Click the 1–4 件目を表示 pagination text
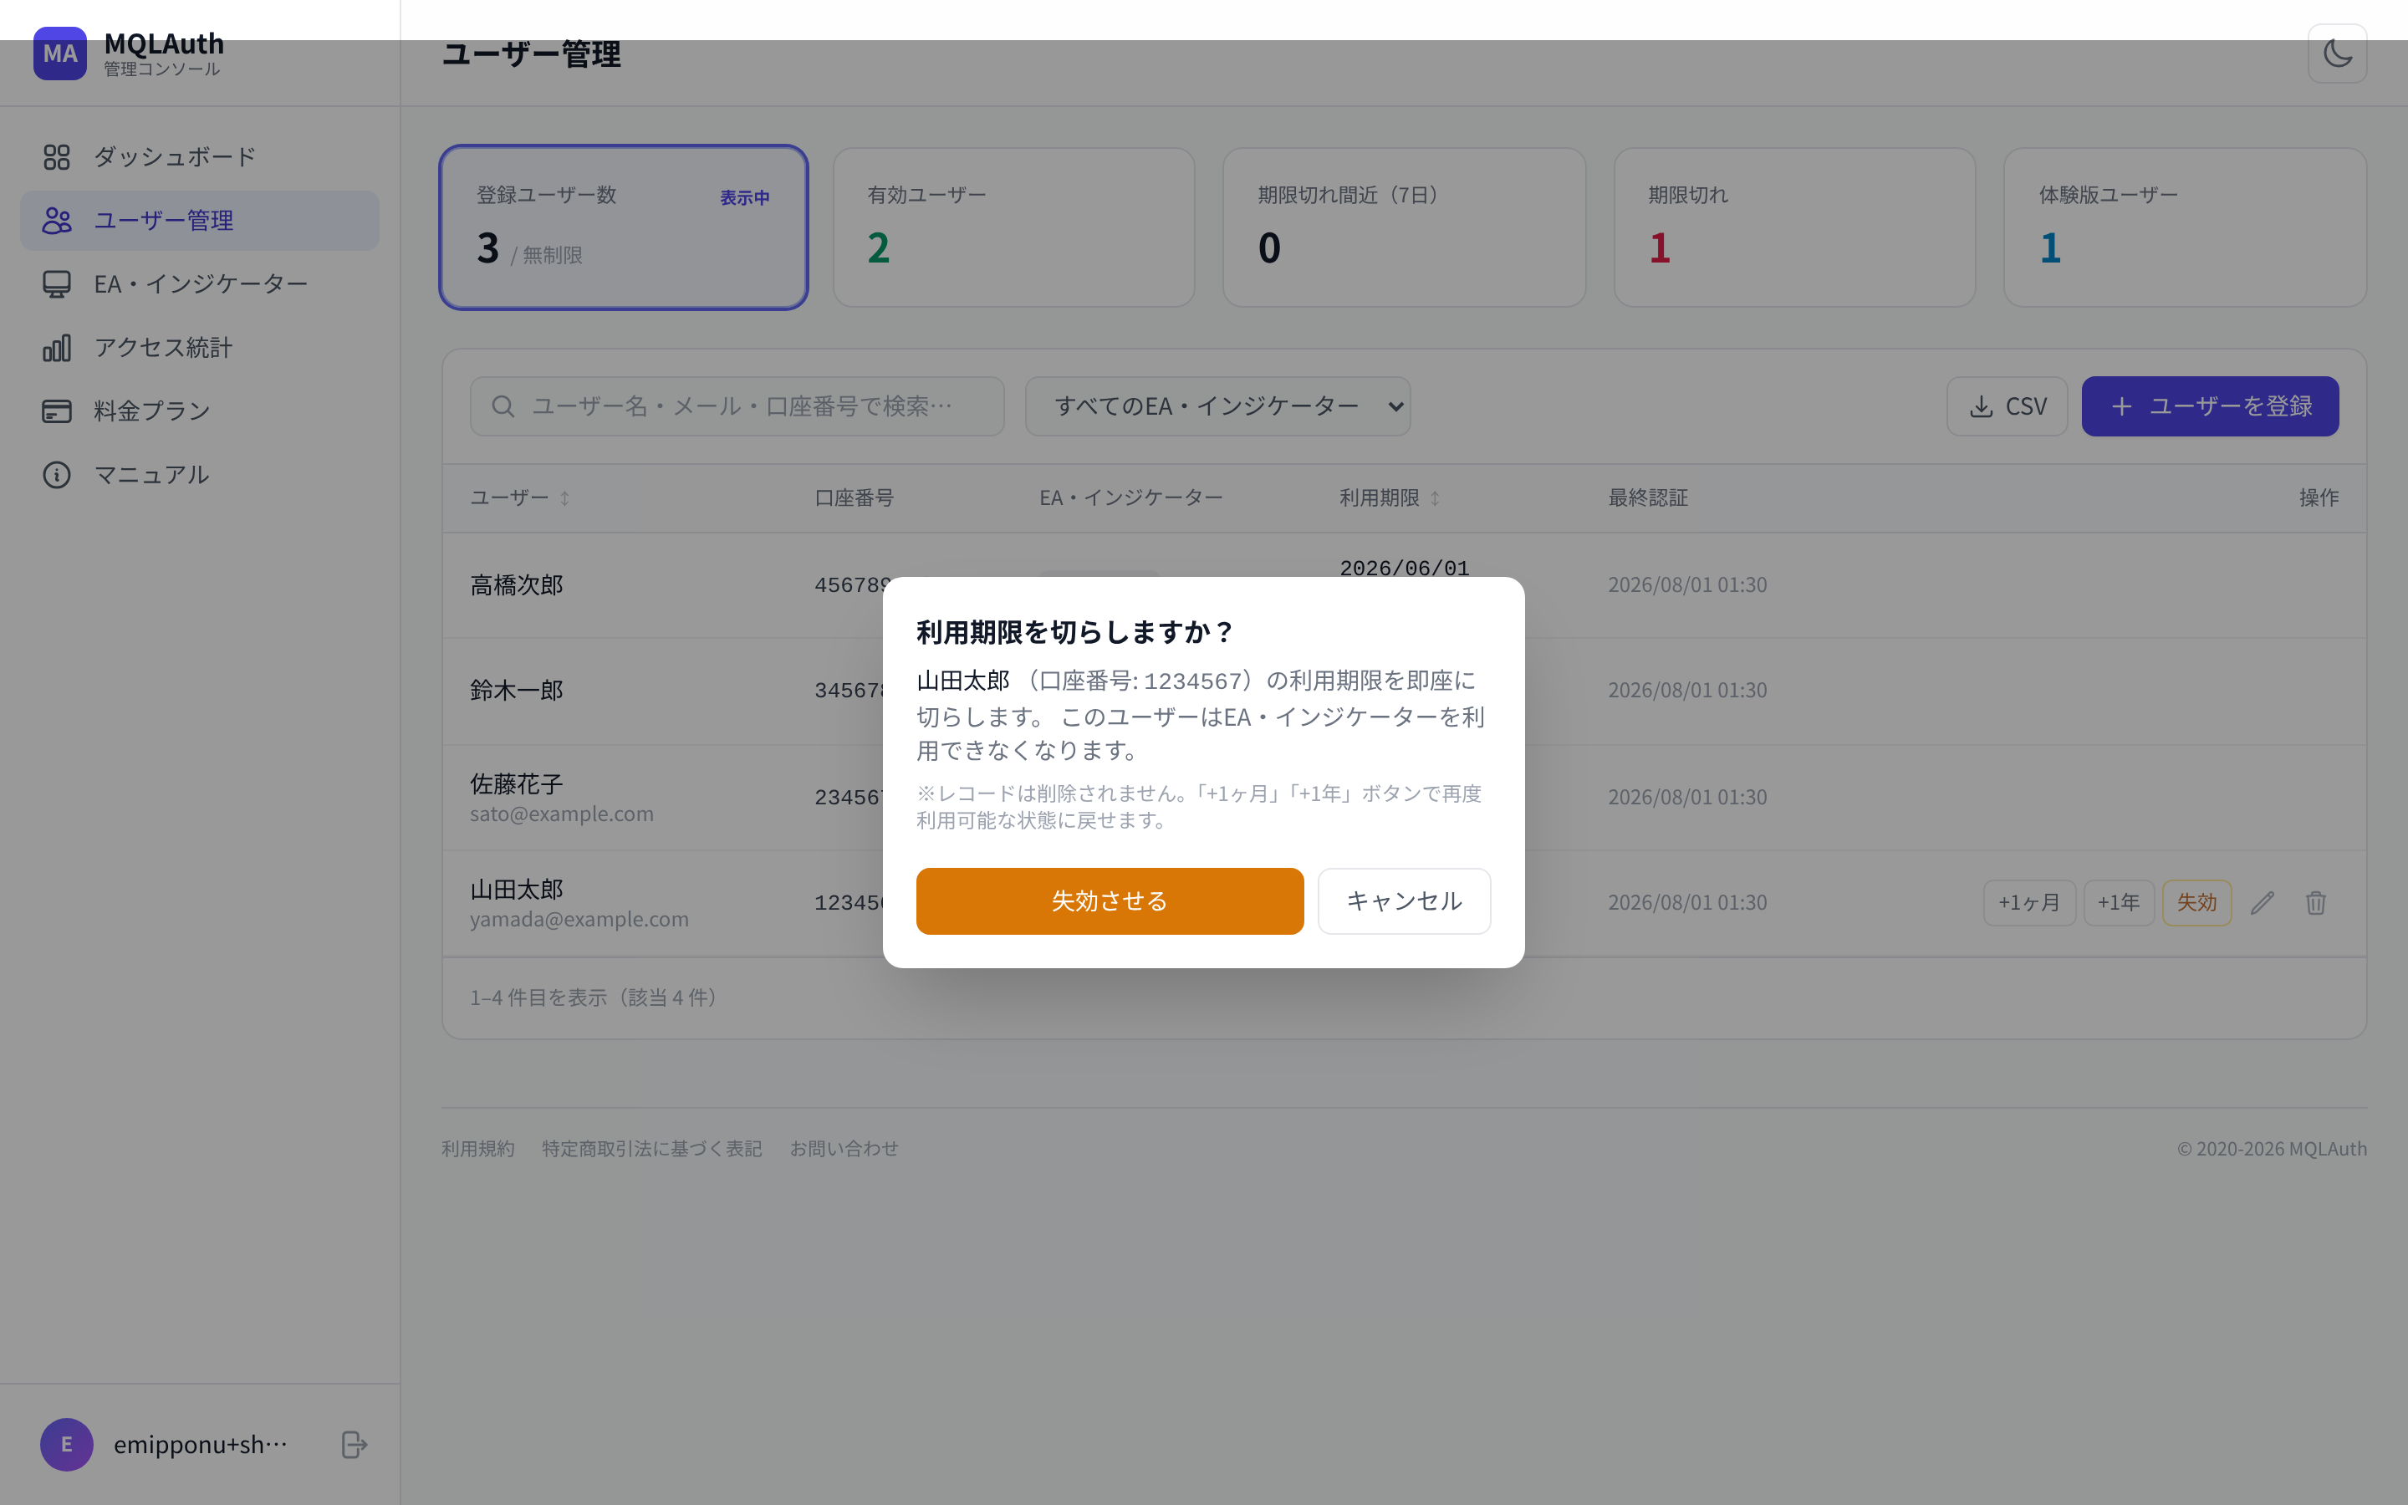The height and width of the screenshot is (1505, 2408). pyautogui.click(x=594, y=997)
